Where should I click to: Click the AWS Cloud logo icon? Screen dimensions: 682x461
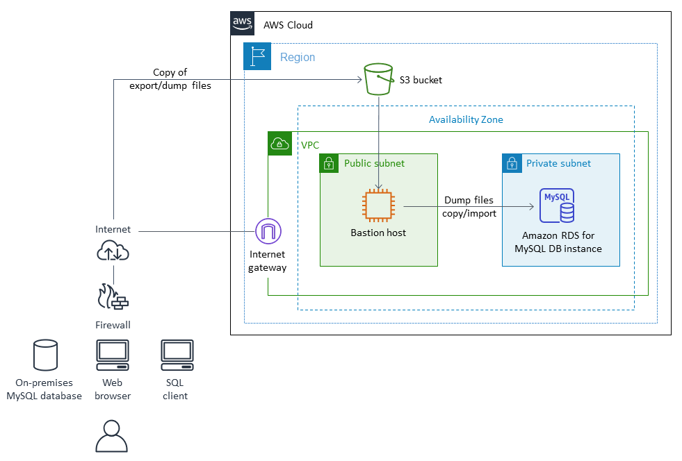point(242,23)
